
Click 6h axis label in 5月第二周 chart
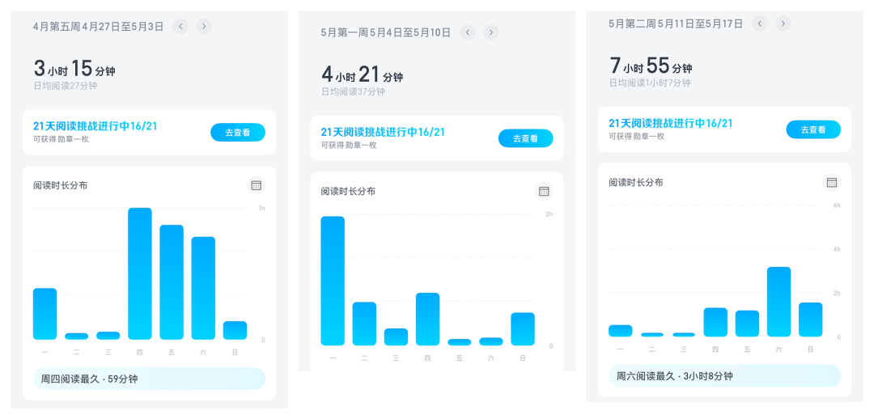click(x=837, y=205)
